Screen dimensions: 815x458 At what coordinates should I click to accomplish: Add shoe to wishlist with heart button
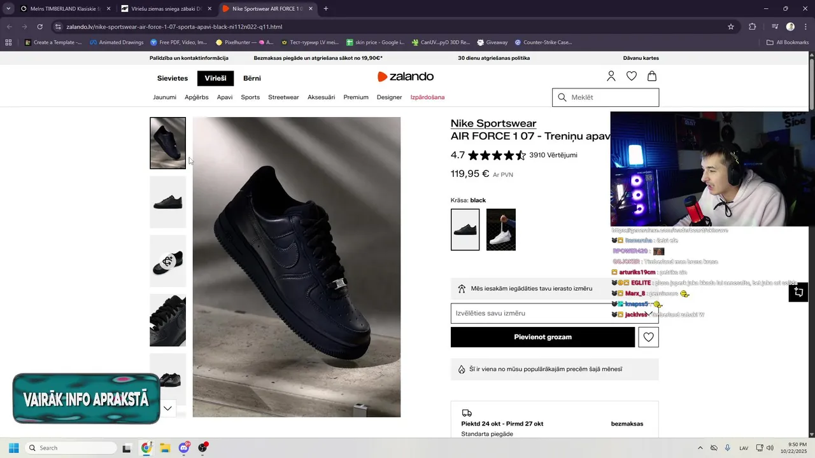(648, 337)
